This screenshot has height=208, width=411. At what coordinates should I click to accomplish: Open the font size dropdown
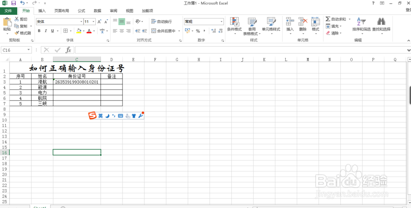pyautogui.click(x=94, y=22)
